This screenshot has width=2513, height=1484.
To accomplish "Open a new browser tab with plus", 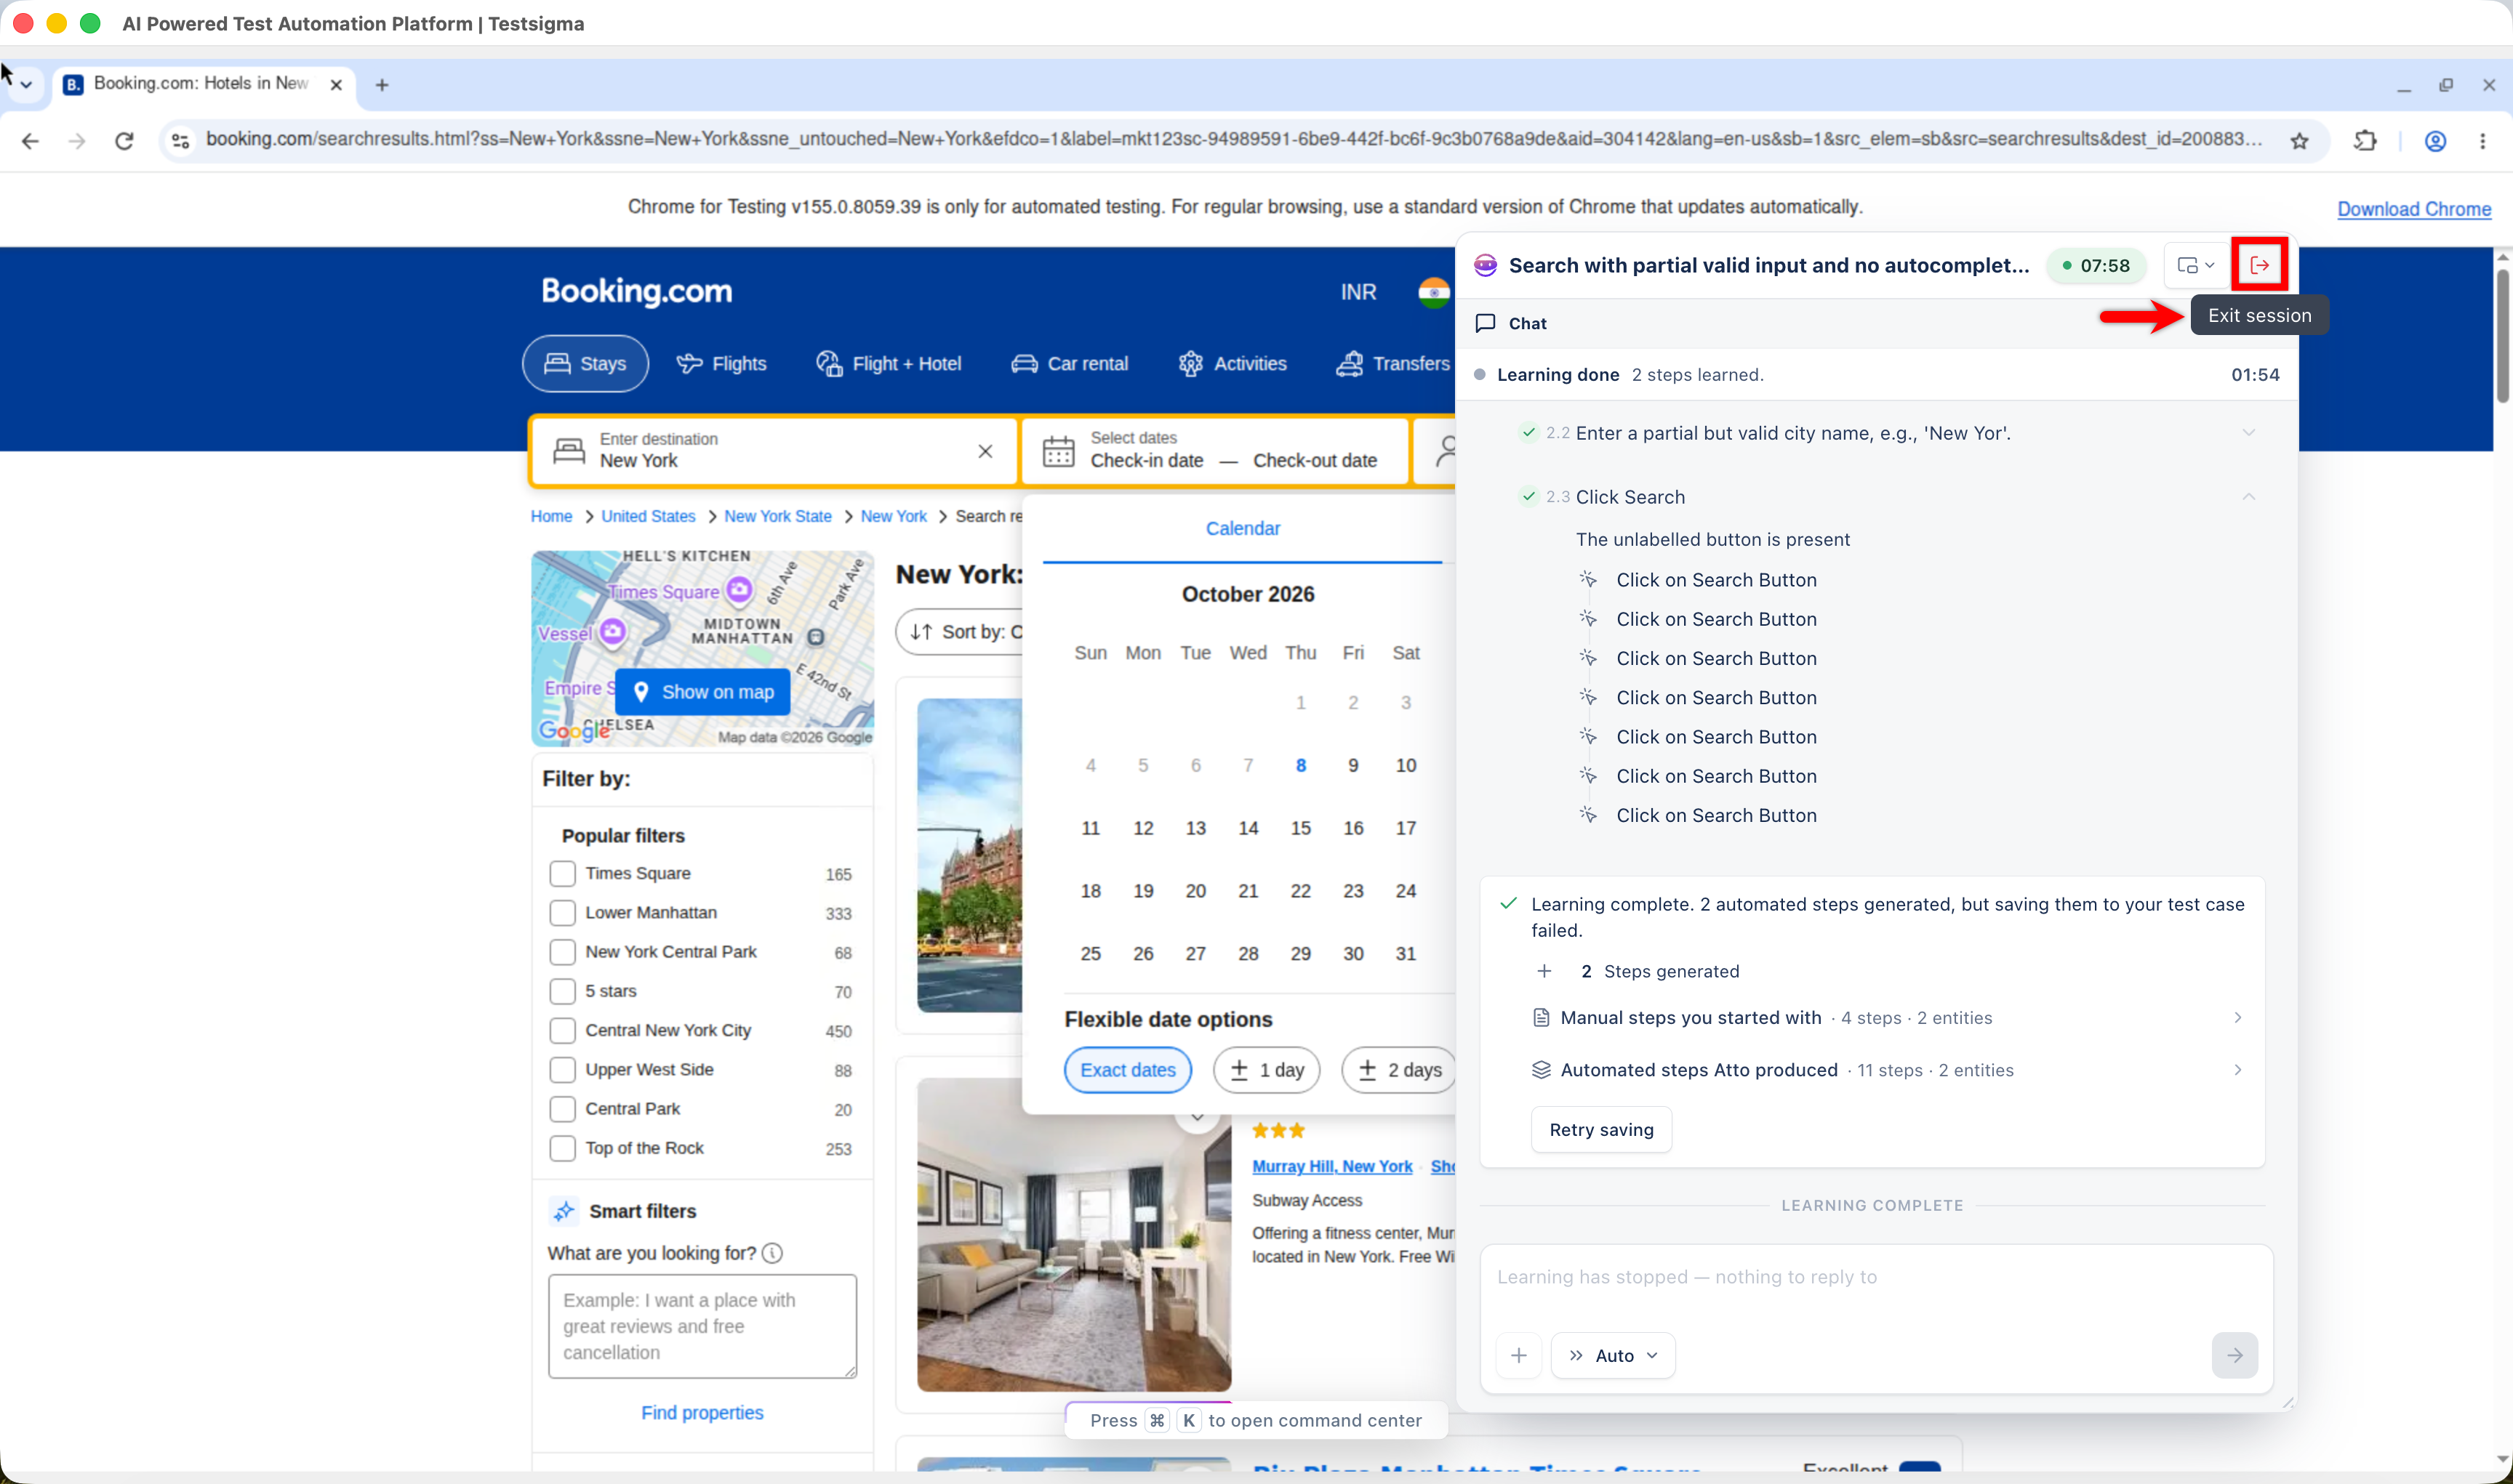I will [381, 85].
